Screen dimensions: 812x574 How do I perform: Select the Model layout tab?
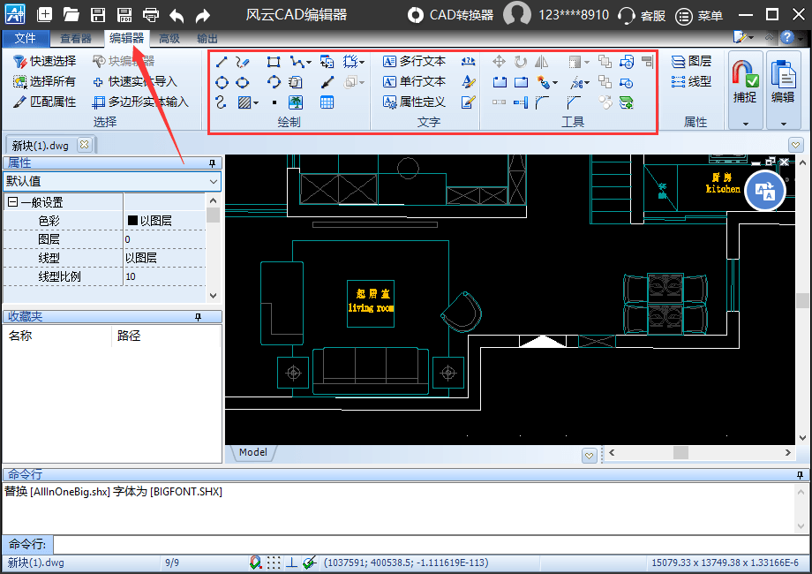[252, 452]
